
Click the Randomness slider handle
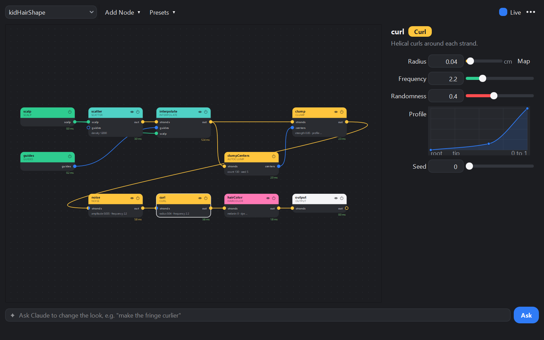pyautogui.click(x=494, y=96)
